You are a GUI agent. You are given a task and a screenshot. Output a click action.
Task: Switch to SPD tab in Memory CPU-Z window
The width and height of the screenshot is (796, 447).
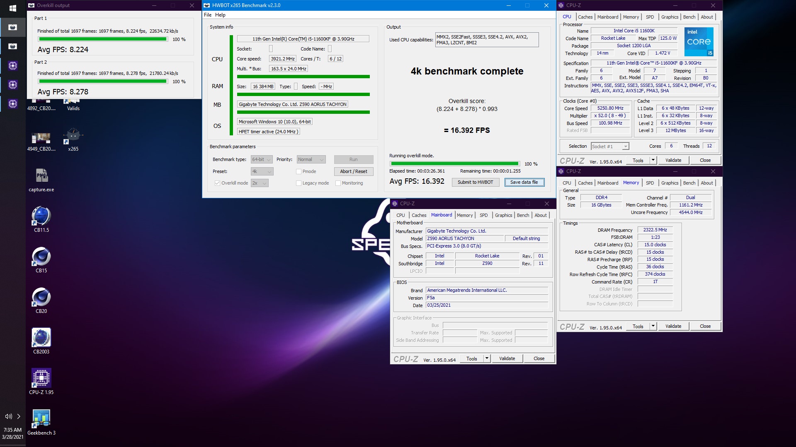[x=650, y=183]
